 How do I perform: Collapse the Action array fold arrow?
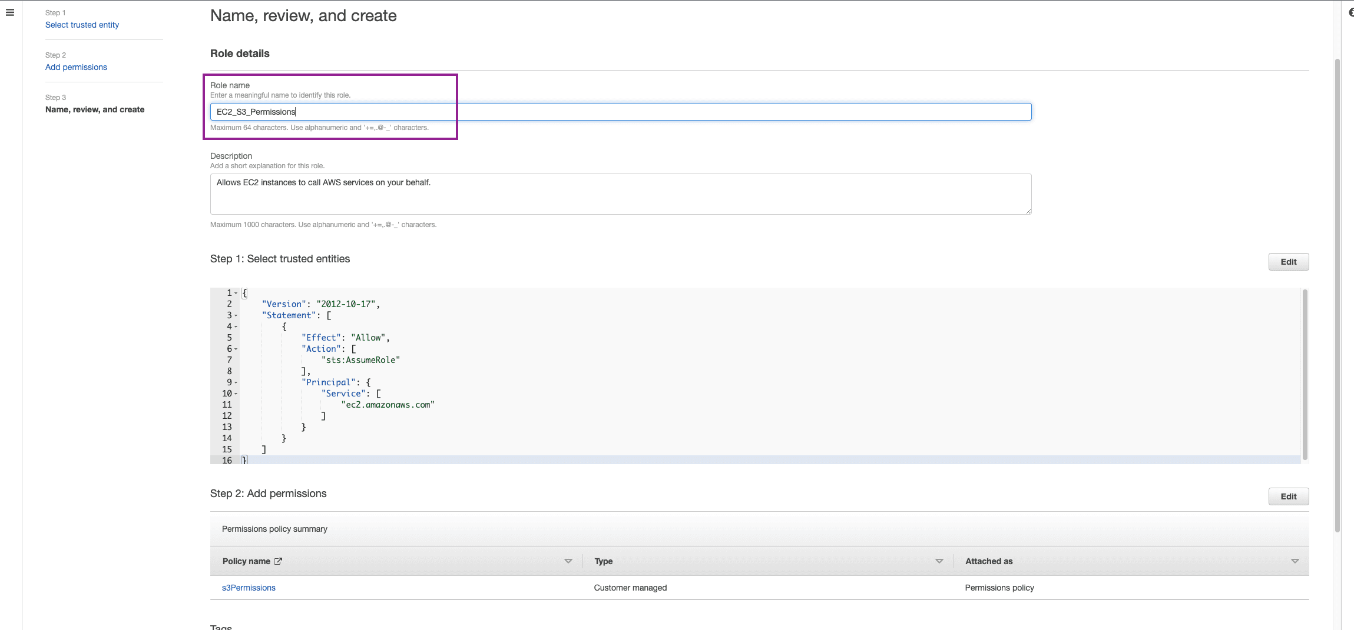click(236, 349)
